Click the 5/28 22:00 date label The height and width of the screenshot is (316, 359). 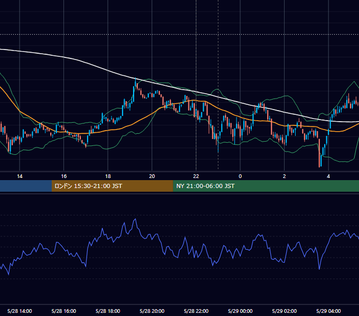pyautogui.click(x=196, y=311)
